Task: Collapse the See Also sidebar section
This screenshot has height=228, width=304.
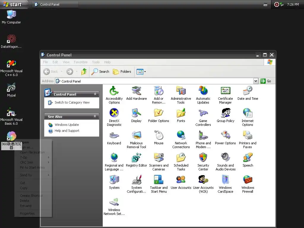Action: pyautogui.click(x=95, y=116)
